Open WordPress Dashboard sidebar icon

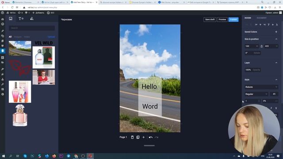point(3,19)
